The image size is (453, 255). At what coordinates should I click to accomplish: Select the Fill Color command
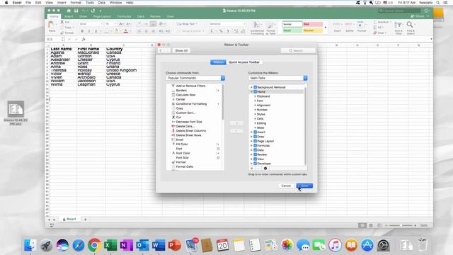182,144
